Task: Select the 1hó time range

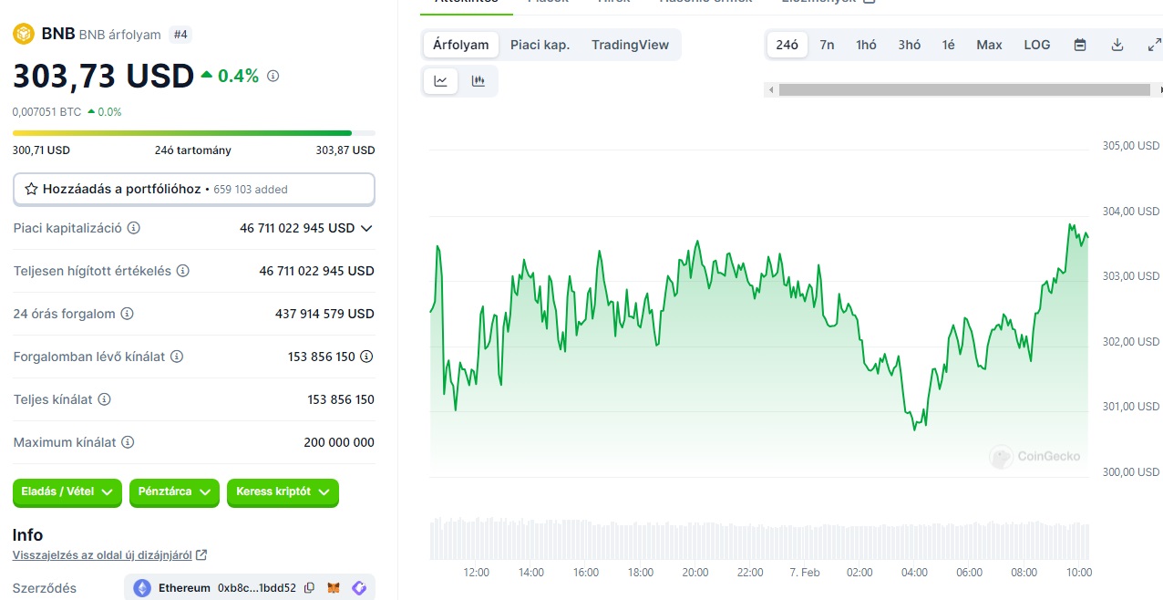Action: [x=866, y=45]
